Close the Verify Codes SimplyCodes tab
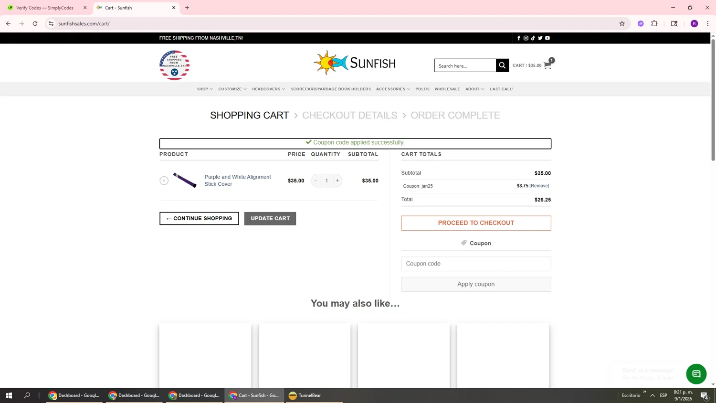The width and height of the screenshot is (716, 403). pos(85,8)
